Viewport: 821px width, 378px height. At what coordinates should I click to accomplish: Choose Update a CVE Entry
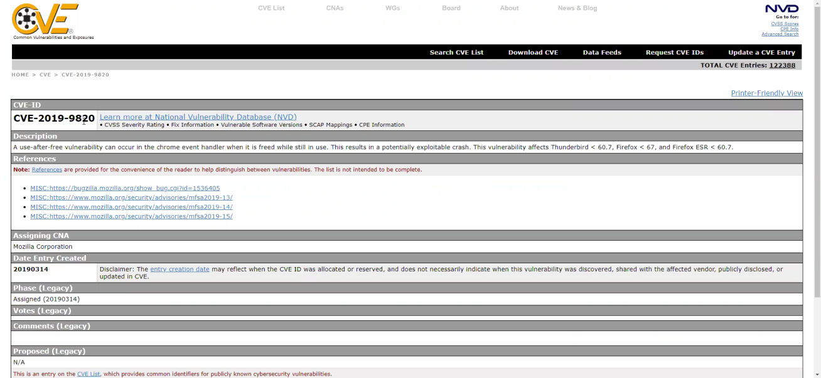[761, 52]
